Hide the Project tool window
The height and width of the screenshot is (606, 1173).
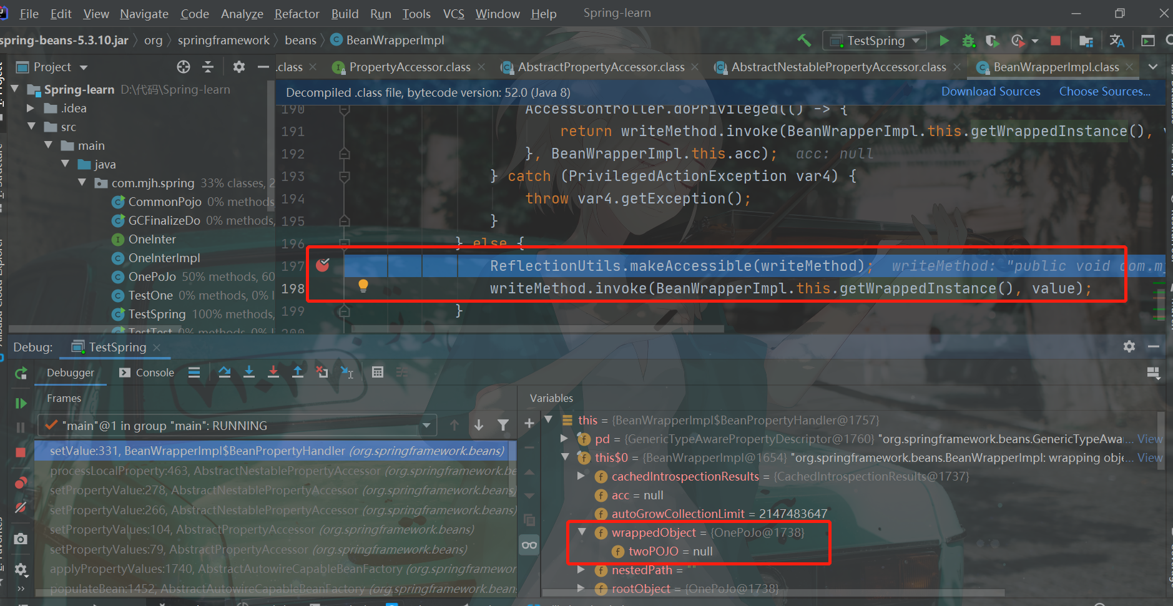click(x=263, y=67)
